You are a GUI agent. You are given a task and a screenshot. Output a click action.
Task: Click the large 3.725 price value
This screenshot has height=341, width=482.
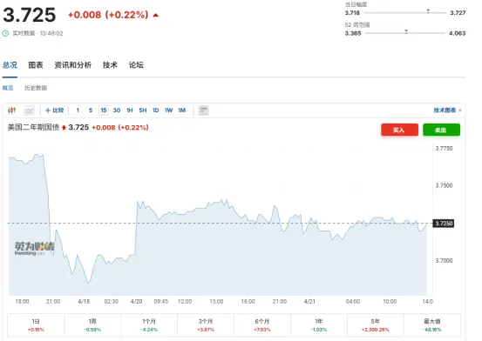pos(30,15)
